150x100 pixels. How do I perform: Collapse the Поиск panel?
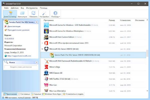37,62
